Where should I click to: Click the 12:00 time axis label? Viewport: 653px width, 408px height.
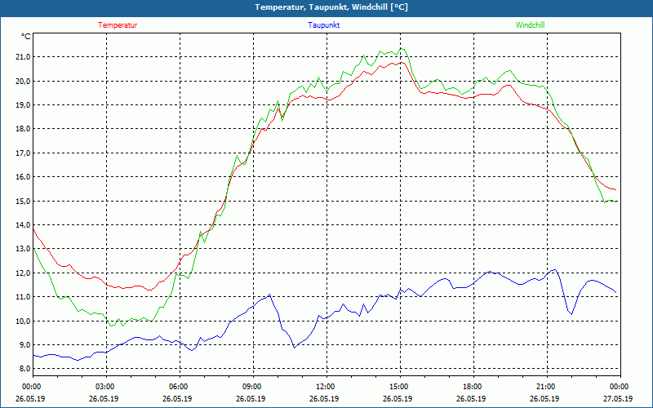tap(326, 387)
